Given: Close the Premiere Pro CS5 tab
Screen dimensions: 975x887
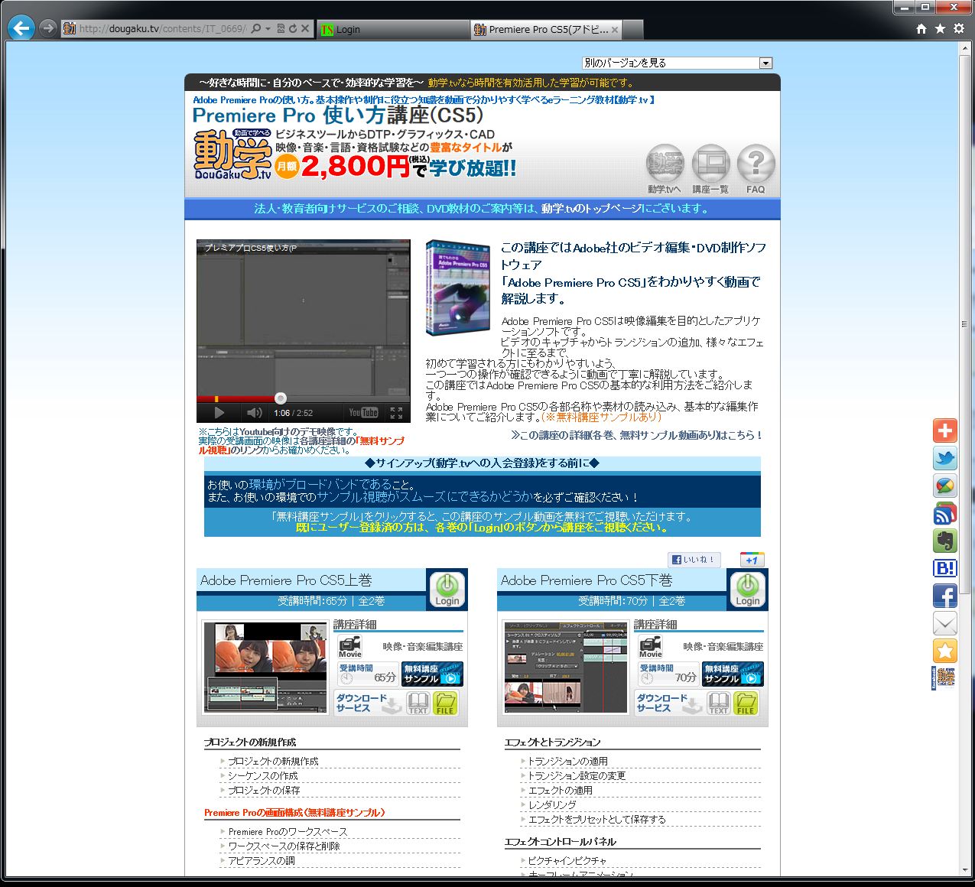Looking at the screenshot, I should [x=615, y=30].
